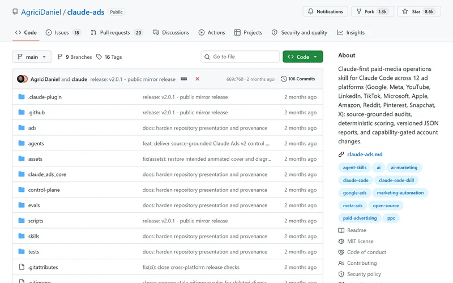Switch to the Issues tab
The image size is (453, 283).
click(63, 32)
